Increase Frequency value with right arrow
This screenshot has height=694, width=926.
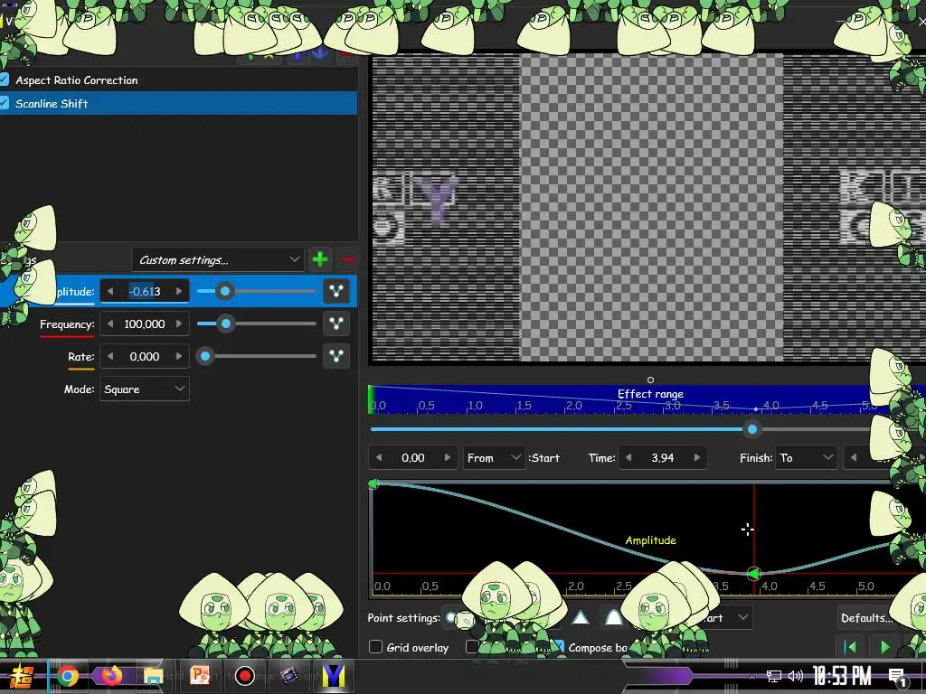pyautogui.click(x=179, y=324)
